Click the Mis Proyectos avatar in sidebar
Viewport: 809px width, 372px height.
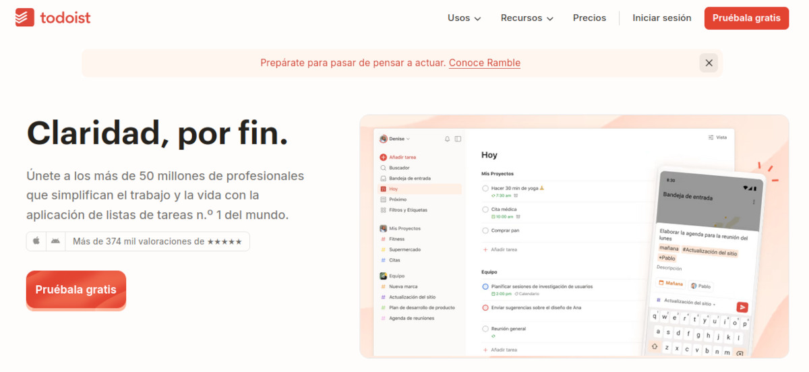pos(383,228)
